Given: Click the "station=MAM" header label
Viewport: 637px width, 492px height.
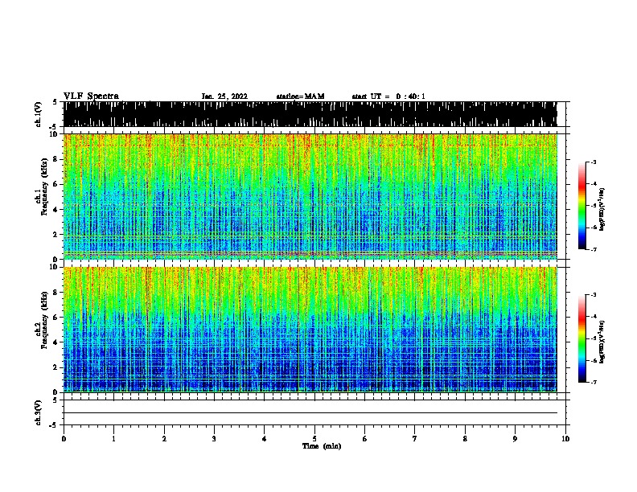Looking at the screenshot, I should click(300, 96).
